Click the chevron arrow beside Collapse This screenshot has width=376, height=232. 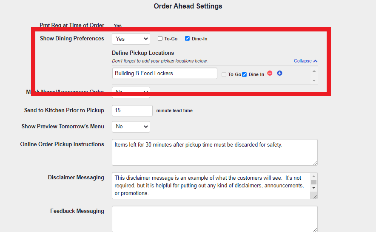(315, 61)
